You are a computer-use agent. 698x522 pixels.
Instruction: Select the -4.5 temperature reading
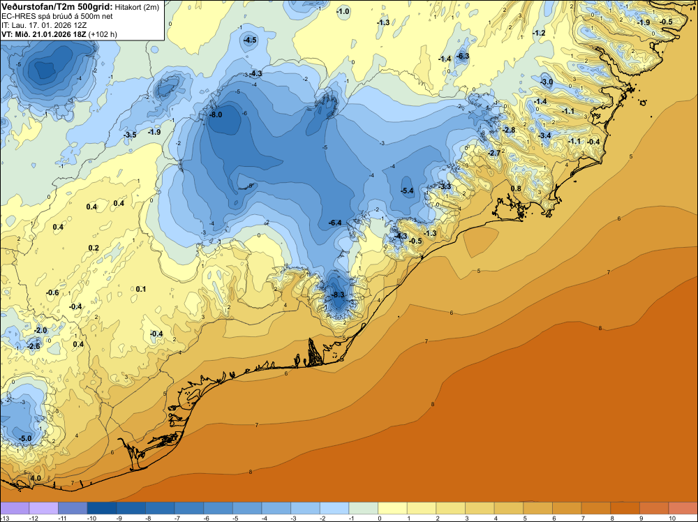coord(250,40)
